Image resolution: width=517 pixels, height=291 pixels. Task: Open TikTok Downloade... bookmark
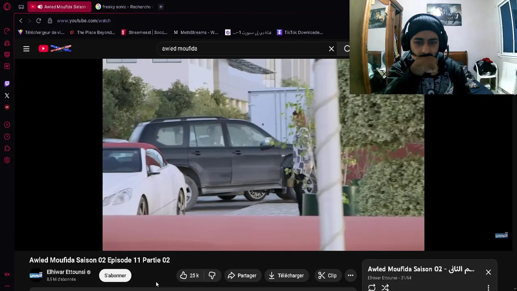tap(300, 32)
